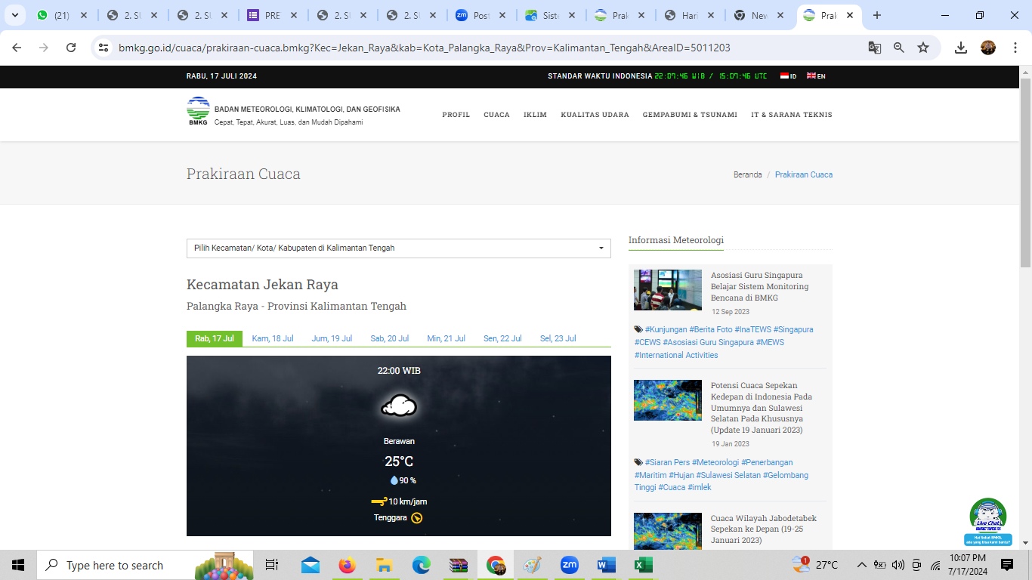Click the wind direction compass icon
The height and width of the screenshot is (580, 1032).
click(x=416, y=518)
